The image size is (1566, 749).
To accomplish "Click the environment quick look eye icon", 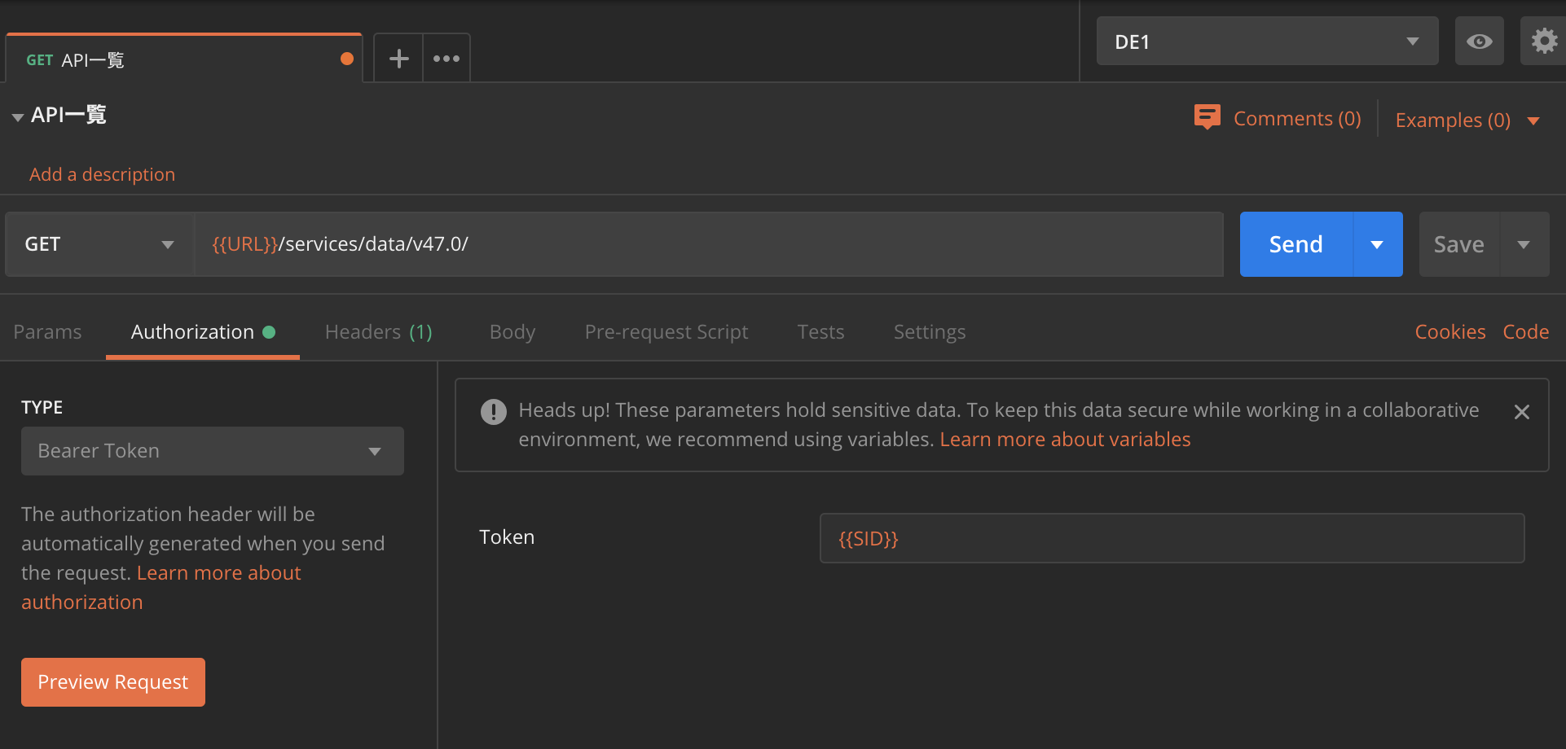I will click(x=1479, y=42).
